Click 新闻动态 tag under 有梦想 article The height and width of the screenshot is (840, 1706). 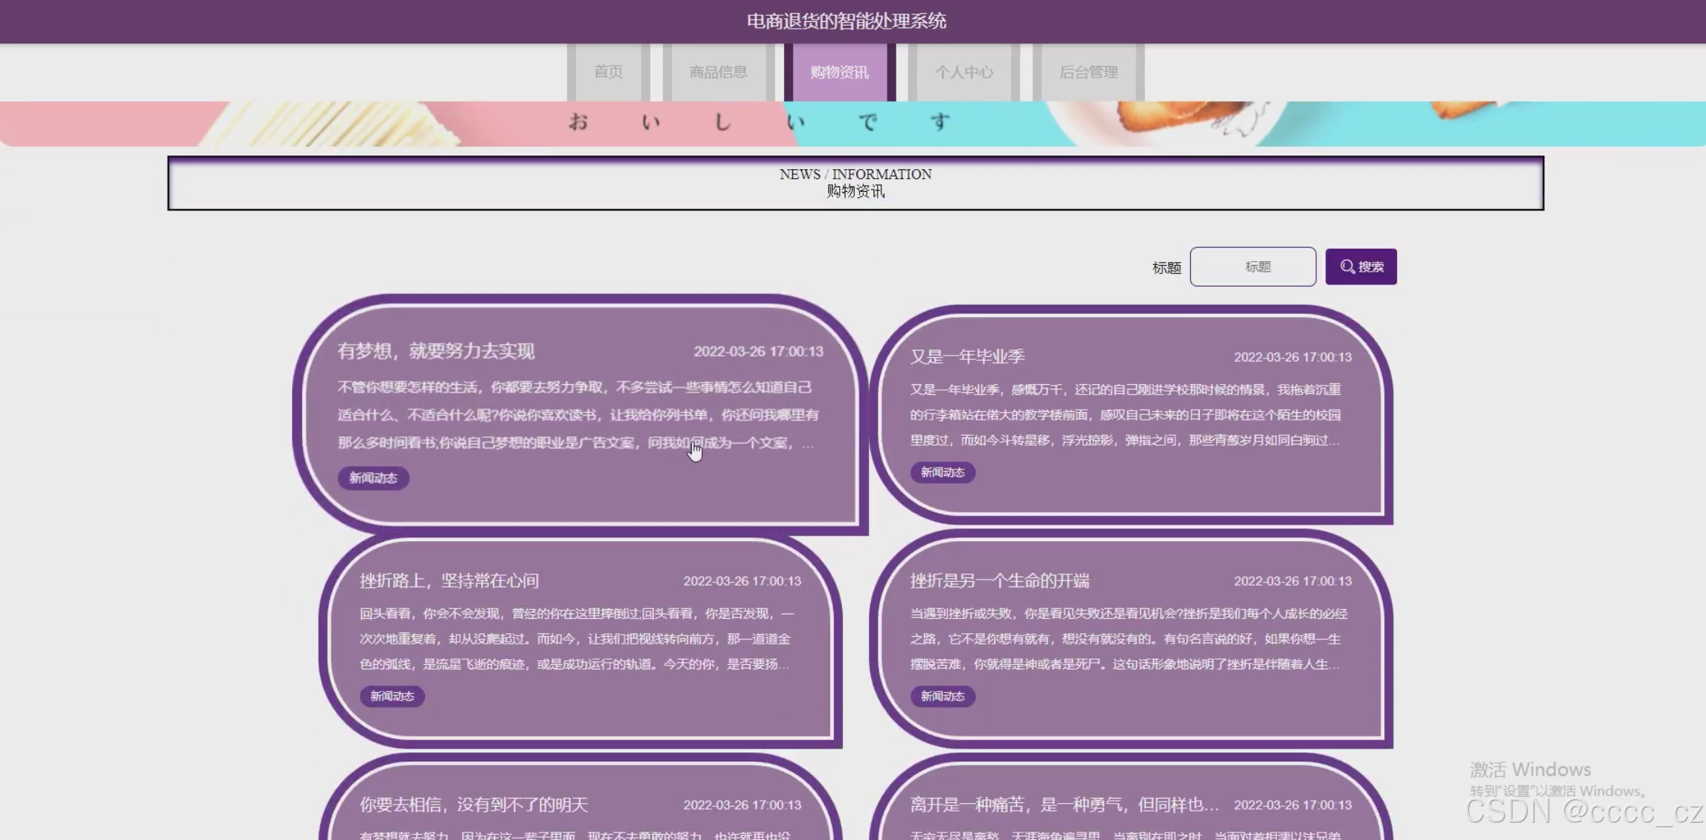[x=373, y=478]
